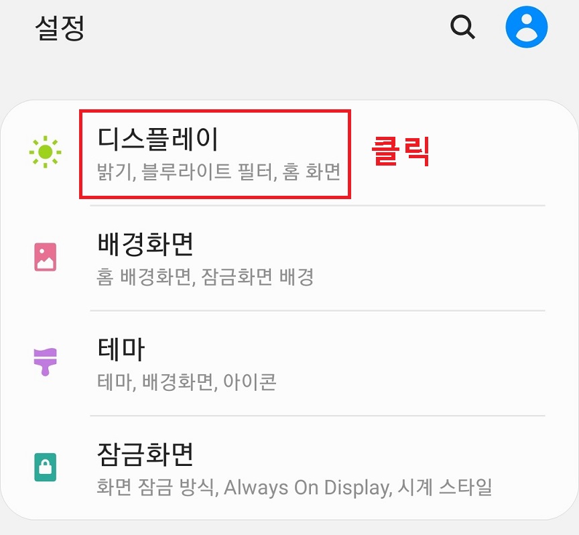The height and width of the screenshot is (535, 579).
Task: Open search with the magnifier icon
Action: click(x=462, y=27)
